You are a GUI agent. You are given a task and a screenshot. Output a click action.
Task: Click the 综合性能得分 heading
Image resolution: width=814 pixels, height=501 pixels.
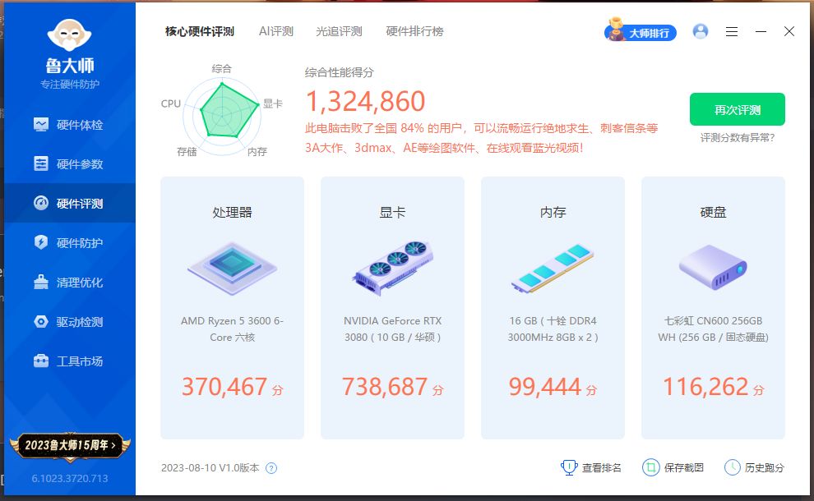(340, 72)
